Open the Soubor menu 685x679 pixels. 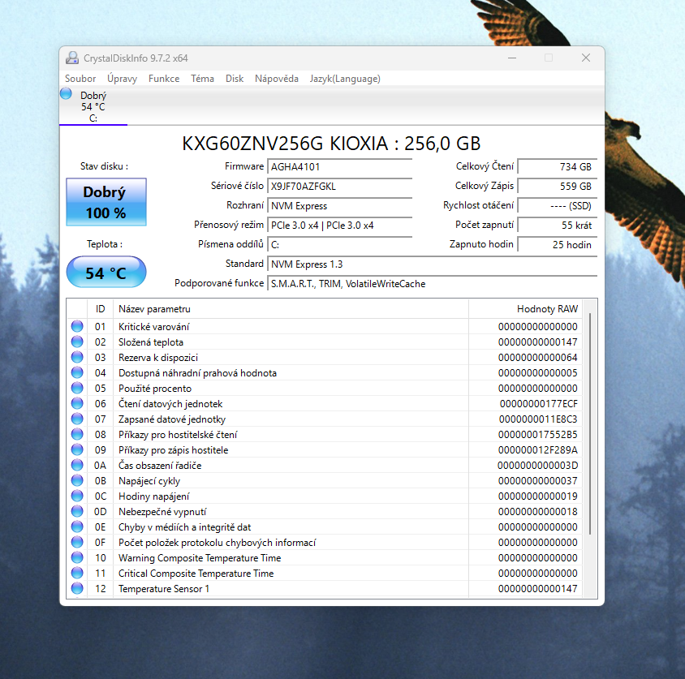coord(80,79)
